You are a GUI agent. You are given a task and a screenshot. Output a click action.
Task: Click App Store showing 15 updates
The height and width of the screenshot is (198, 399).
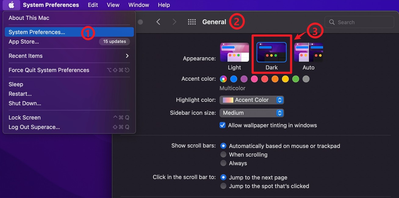tap(24, 41)
